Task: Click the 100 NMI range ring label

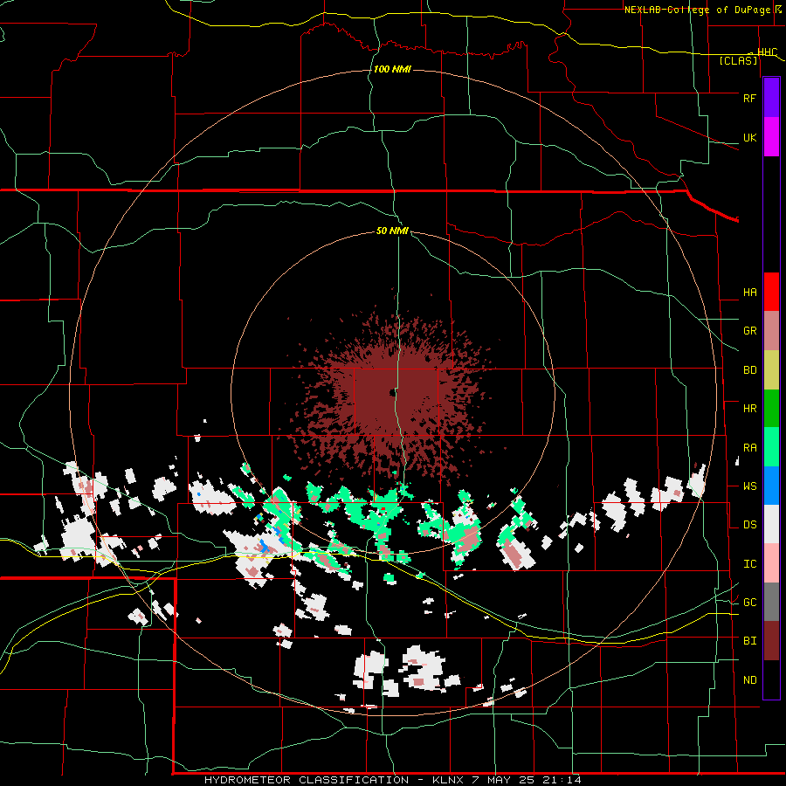Action: 392,69
